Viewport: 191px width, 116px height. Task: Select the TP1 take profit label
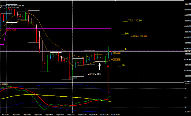127,33
